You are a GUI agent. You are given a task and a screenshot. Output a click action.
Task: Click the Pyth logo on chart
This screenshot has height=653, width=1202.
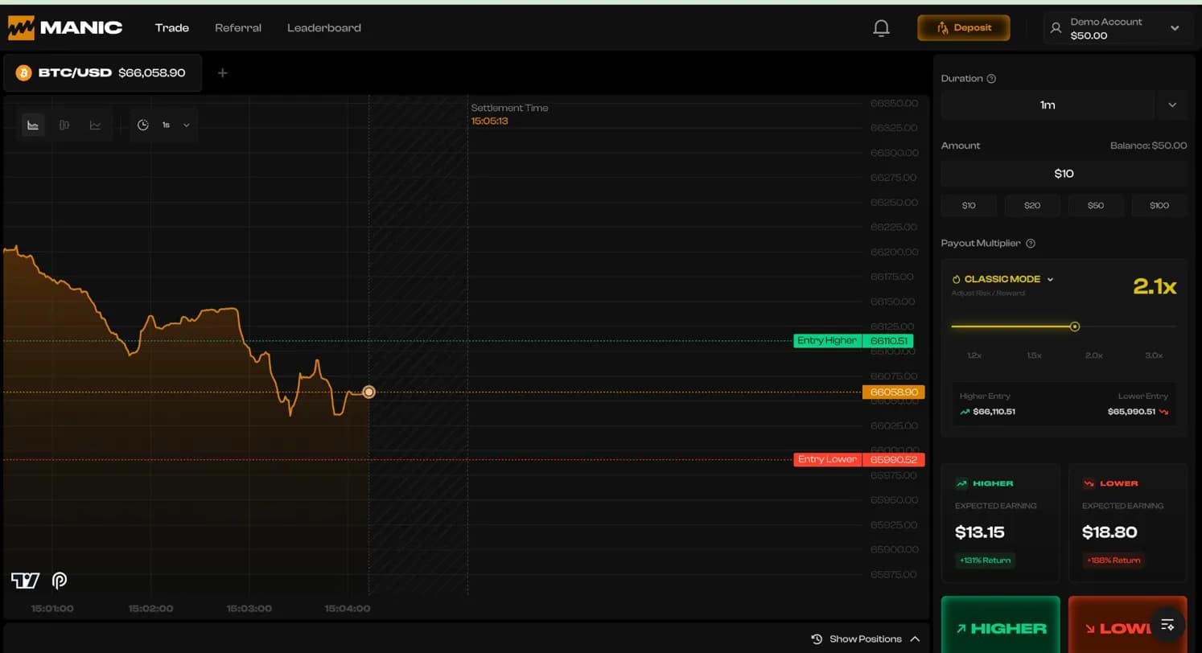click(x=60, y=581)
